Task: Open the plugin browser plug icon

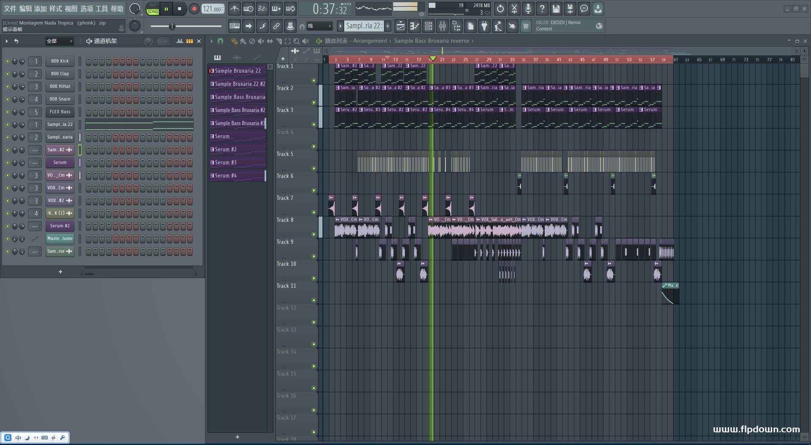Action: [x=484, y=26]
